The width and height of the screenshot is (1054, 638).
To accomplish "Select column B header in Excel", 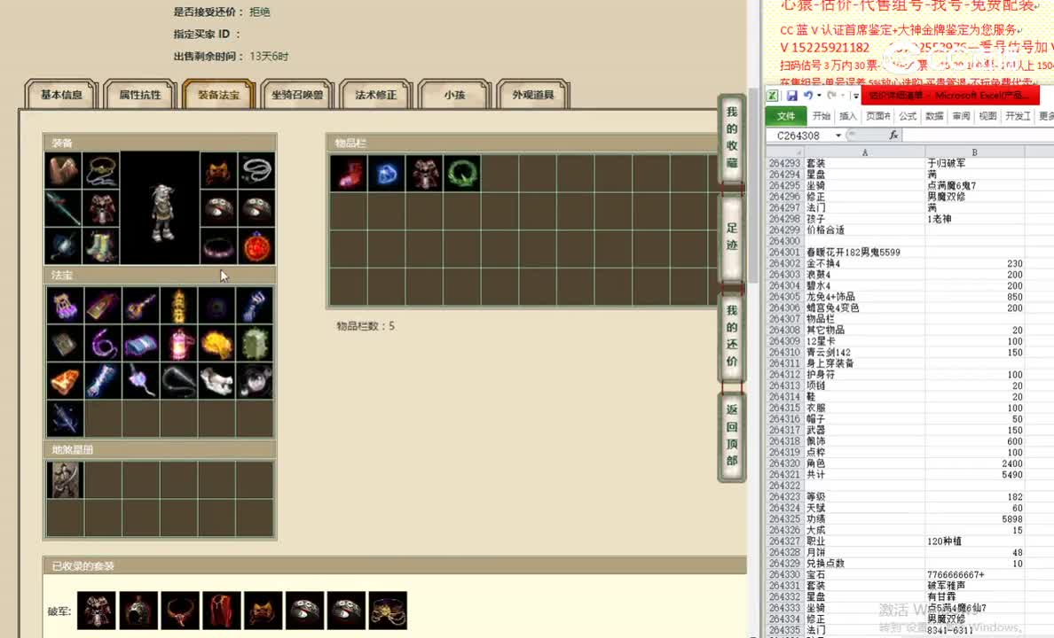I will click(975, 152).
